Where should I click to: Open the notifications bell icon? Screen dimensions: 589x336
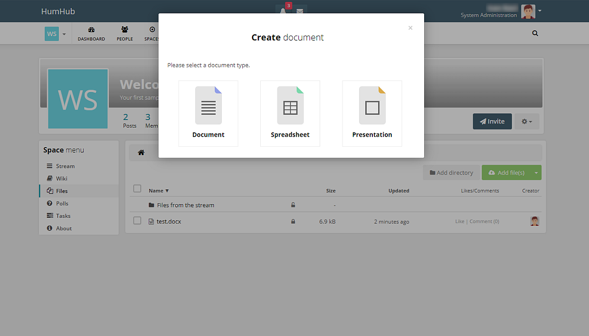[283, 10]
